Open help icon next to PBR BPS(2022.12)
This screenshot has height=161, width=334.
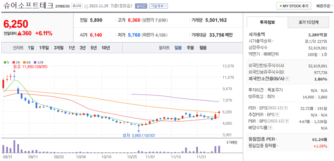(x=287, y=121)
